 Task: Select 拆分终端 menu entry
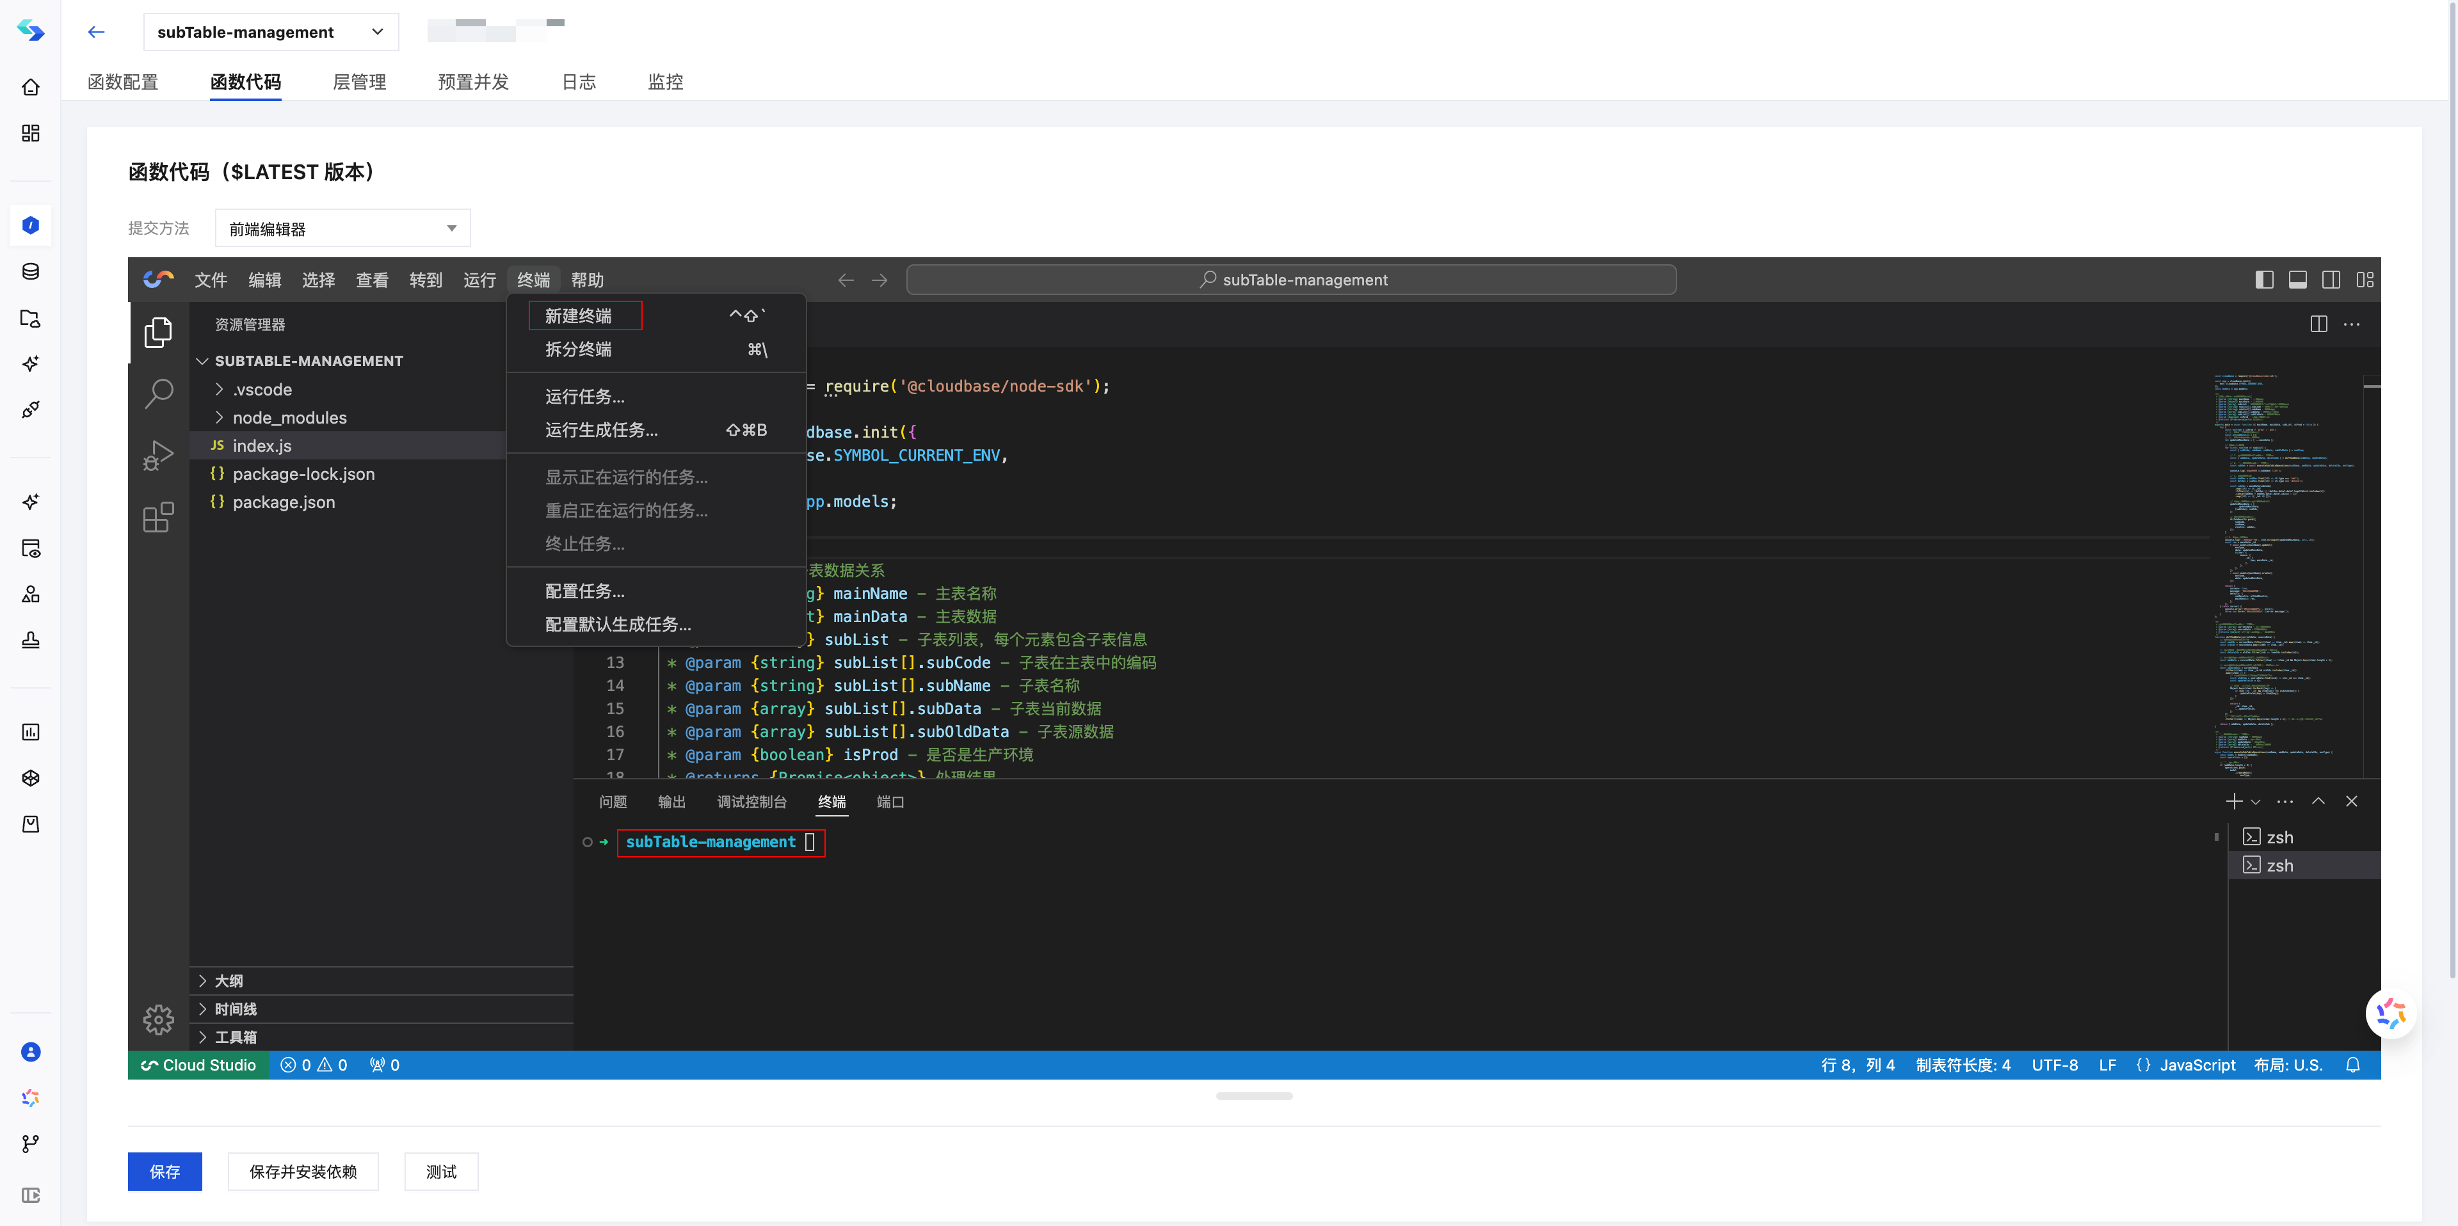(x=657, y=349)
